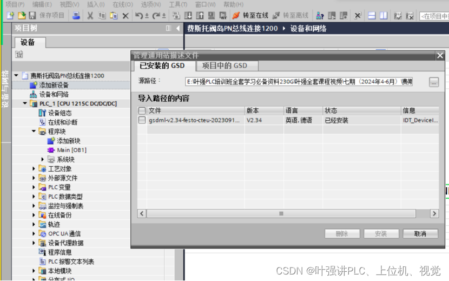Viewport: 449px width, 281px height.
Task: Collapse the 费斯托阀岛PN总线连接1200 project node
Action: (16, 75)
